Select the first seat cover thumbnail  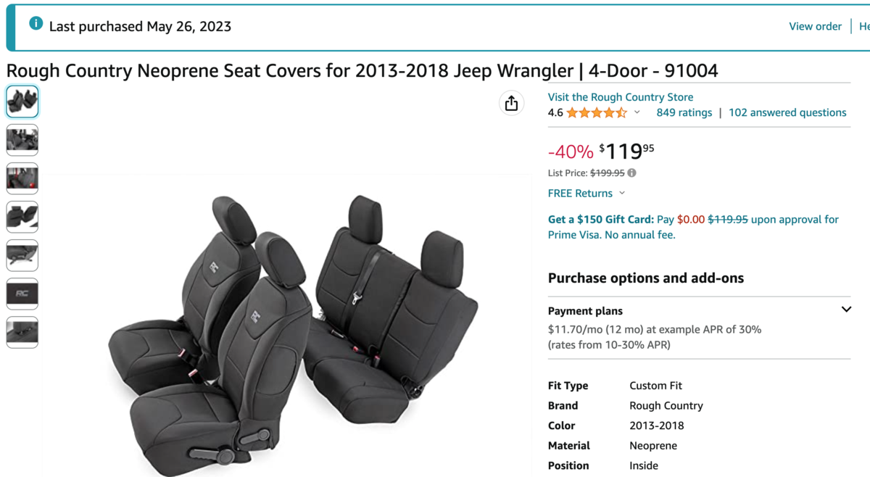22,101
